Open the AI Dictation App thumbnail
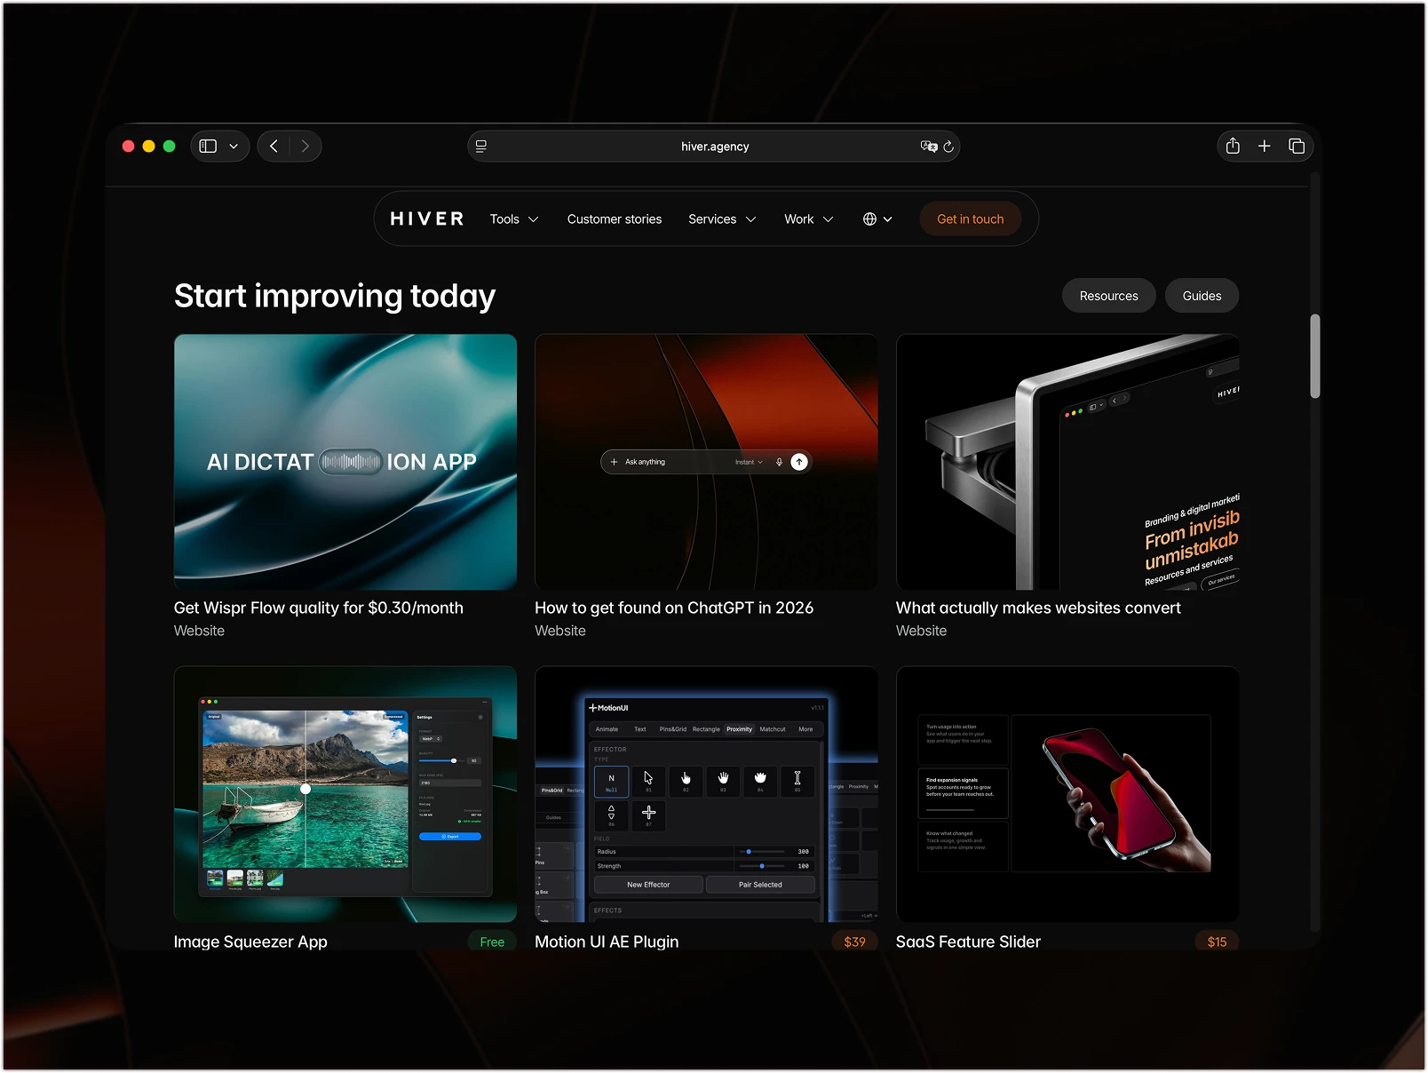The image size is (1428, 1073). click(x=345, y=462)
